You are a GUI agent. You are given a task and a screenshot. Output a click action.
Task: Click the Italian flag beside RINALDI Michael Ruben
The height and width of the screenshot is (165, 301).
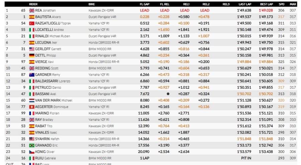pos(32,36)
